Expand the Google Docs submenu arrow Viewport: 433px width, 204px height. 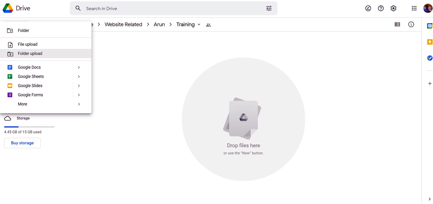pyautogui.click(x=79, y=67)
